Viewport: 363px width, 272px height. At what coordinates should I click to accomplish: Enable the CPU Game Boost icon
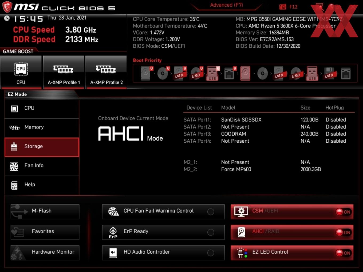coord(21,72)
